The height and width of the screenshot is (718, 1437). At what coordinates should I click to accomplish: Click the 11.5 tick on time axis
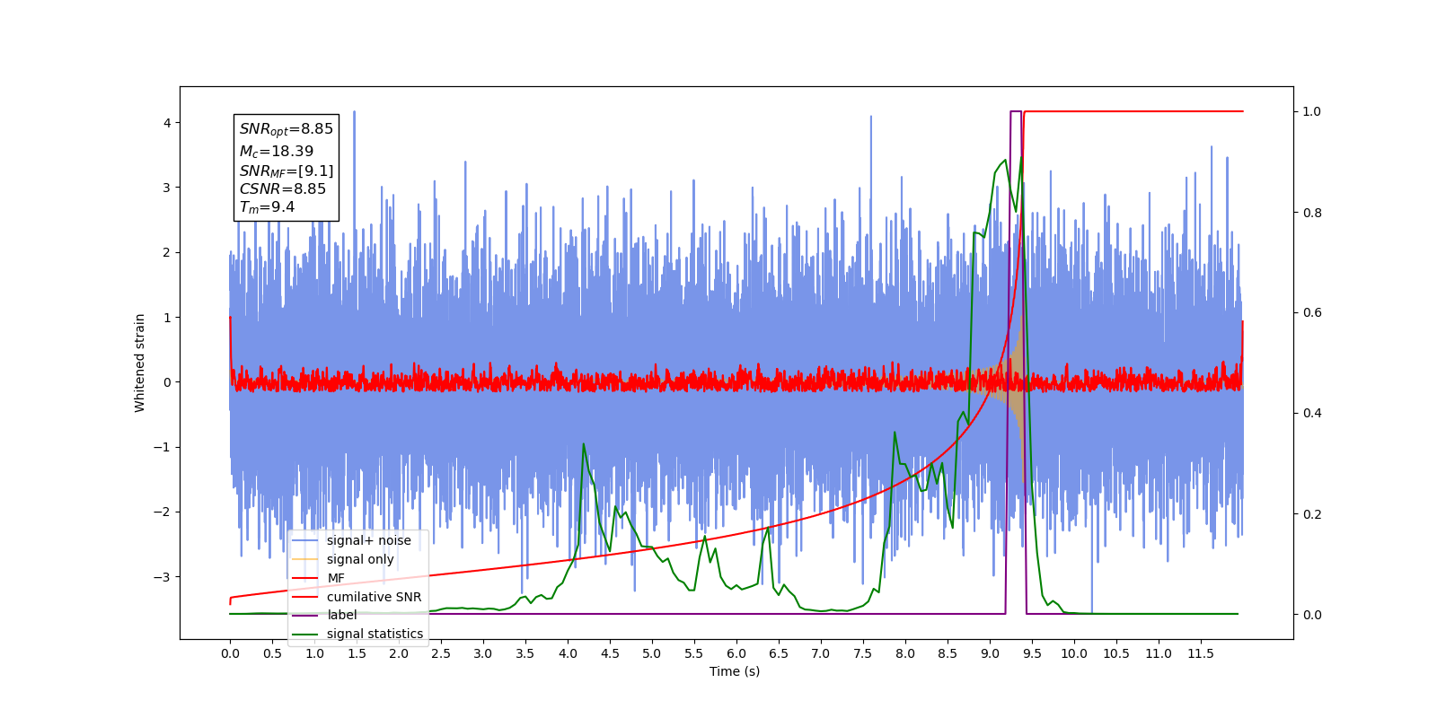[1201, 653]
